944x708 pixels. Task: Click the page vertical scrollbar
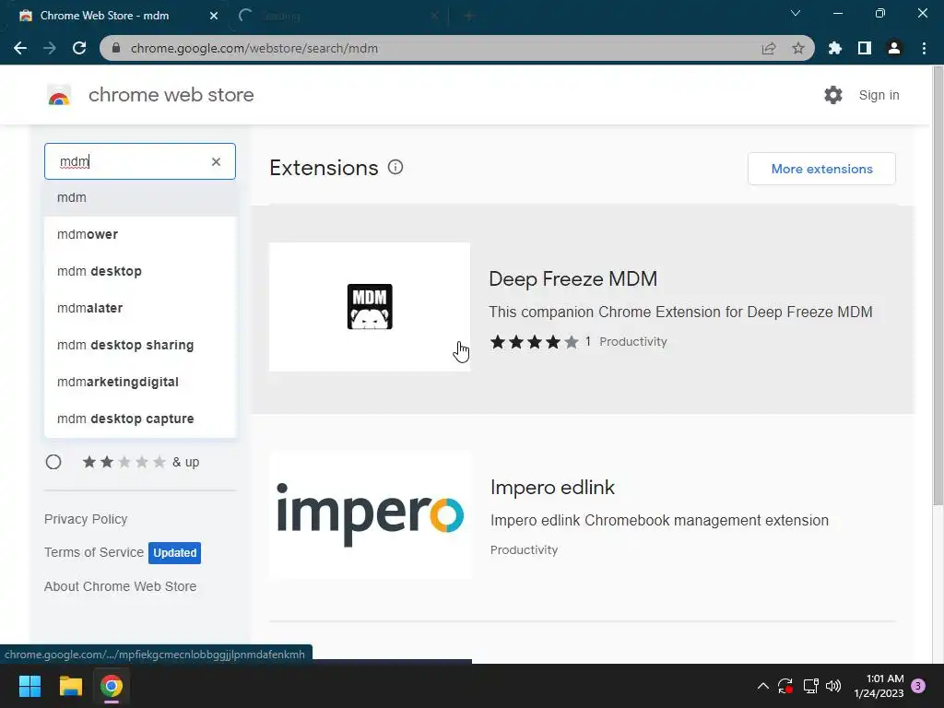pos(938,286)
